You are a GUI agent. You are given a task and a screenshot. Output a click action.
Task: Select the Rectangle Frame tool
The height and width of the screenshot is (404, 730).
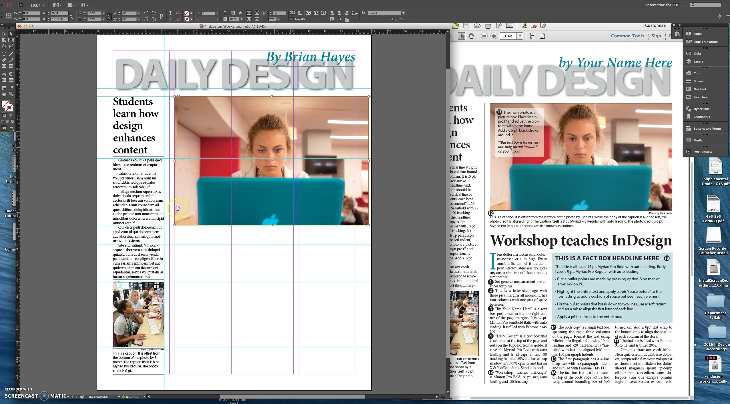pos(4,66)
